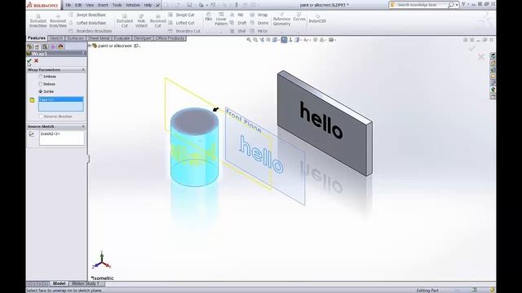This screenshot has width=522, height=293.
Task: Open the DimXpertManager tab
Action: pyautogui.click(x=52, y=47)
